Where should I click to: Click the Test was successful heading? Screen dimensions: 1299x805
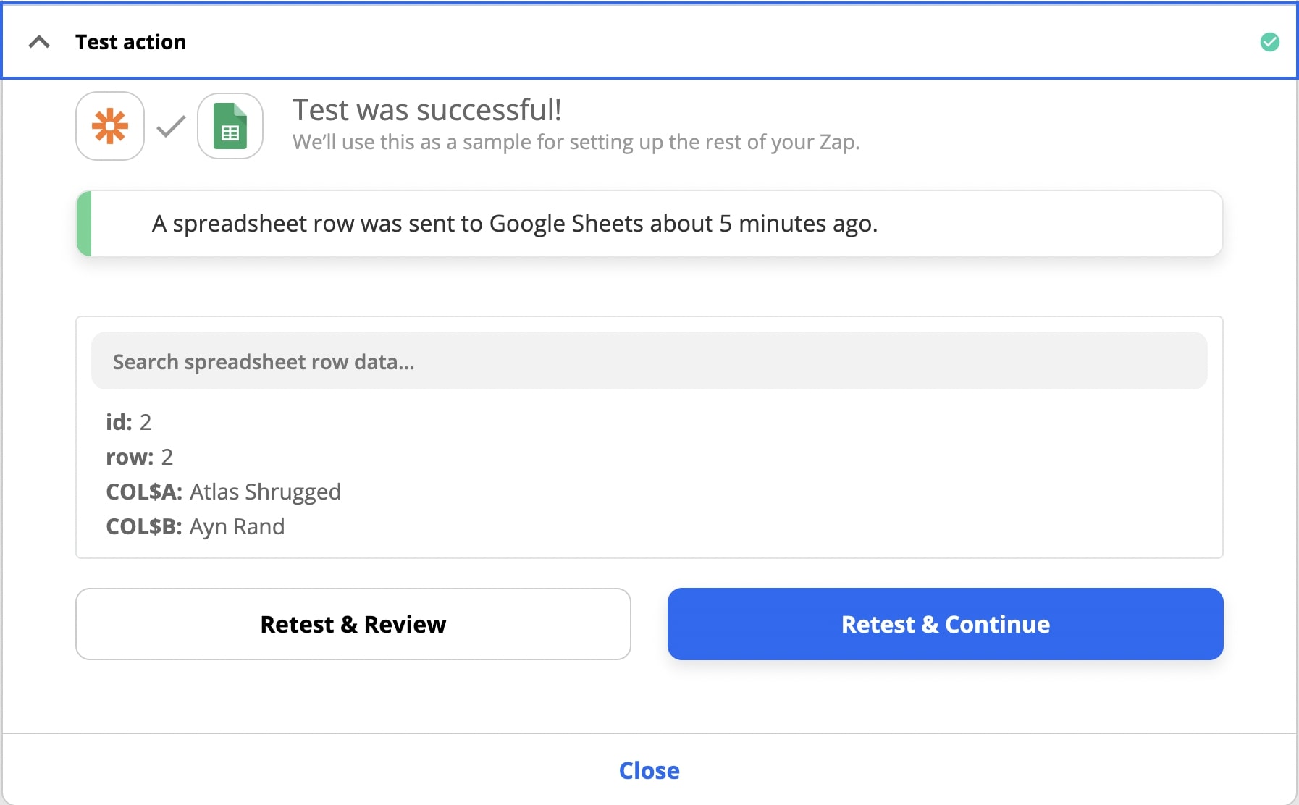coord(427,110)
